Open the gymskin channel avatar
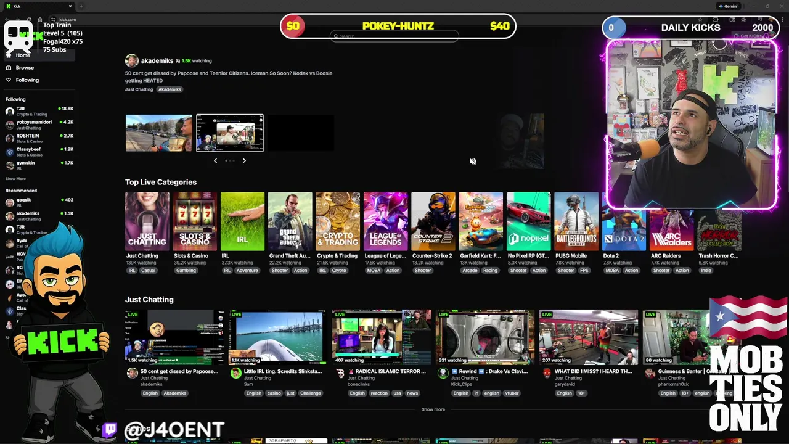 pyautogui.click(x=10, y=165)
